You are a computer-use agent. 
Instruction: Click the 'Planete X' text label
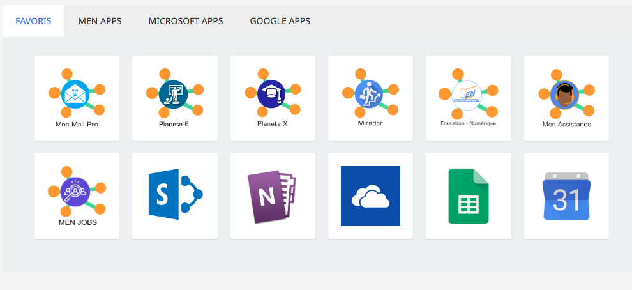pyautogui.click(x=272, y=124)
